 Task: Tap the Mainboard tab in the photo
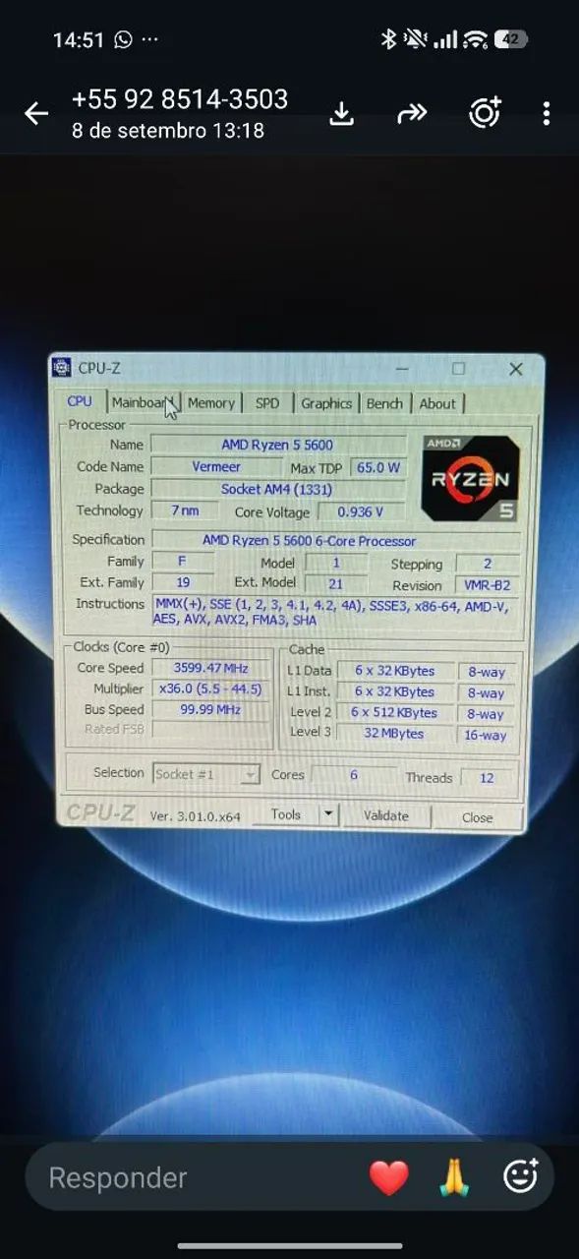pyautogui.click(x=143, y=402)
